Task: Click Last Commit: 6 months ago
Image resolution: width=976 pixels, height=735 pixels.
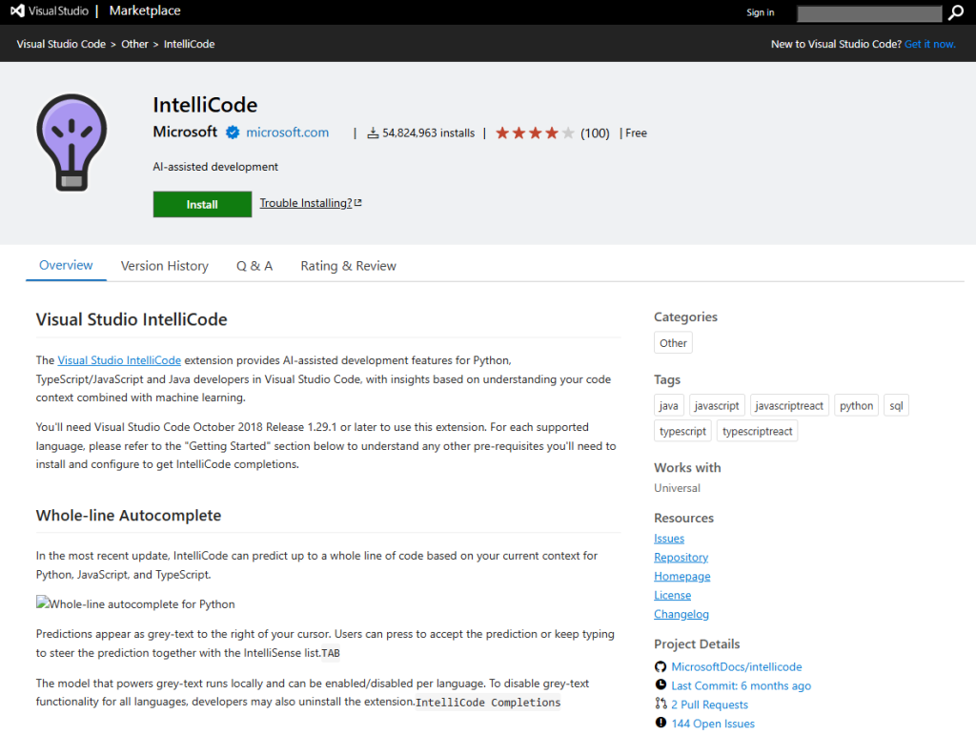Action: pos(741,685)
